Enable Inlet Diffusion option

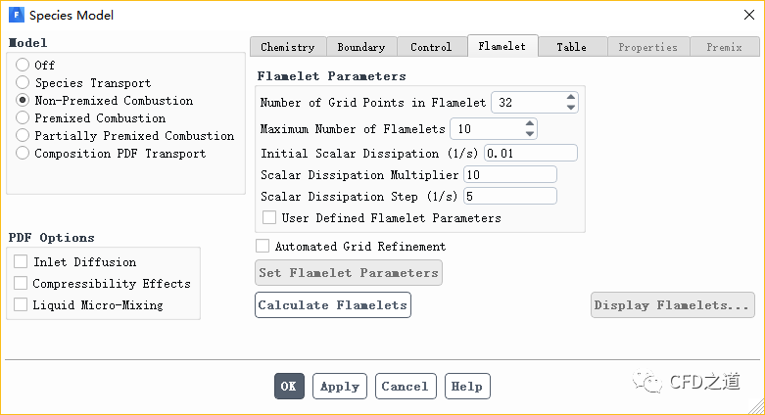(21, 262)
